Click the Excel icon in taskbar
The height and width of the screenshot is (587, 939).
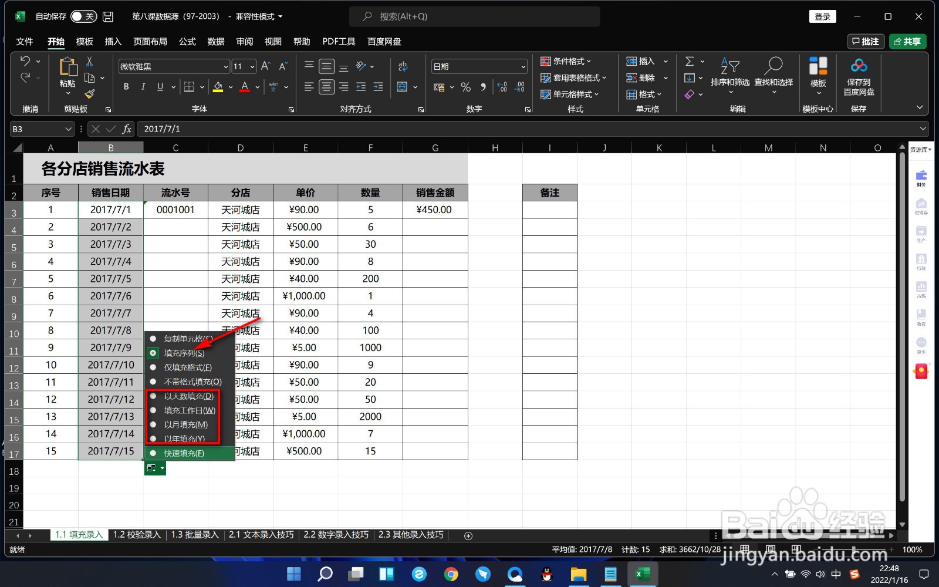[643, 574]
